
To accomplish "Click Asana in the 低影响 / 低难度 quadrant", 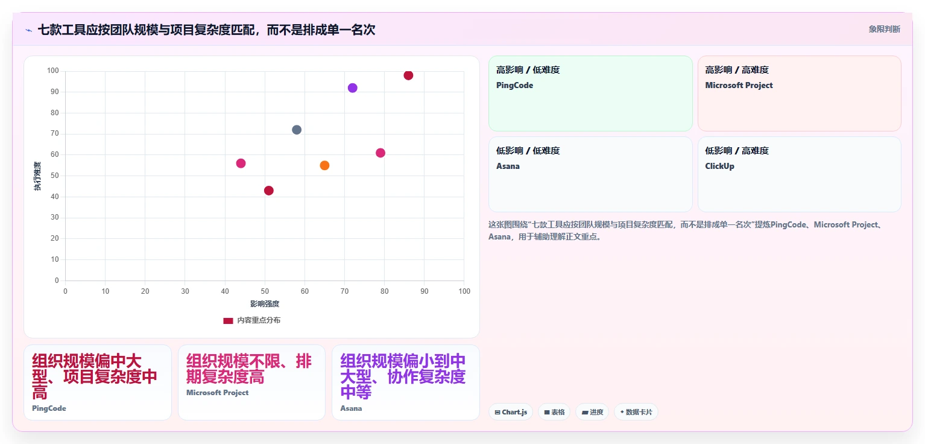I will coord(508,166).
